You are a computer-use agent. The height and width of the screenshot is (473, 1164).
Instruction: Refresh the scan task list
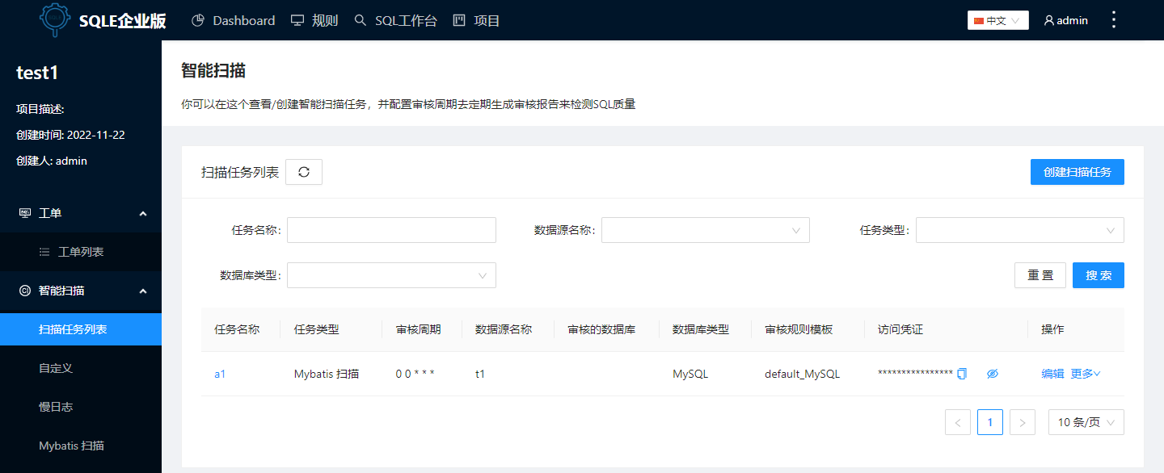(x=303, y=172)
